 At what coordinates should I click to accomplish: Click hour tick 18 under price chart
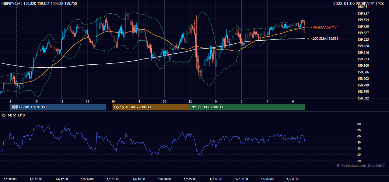[x=138, y=101]
